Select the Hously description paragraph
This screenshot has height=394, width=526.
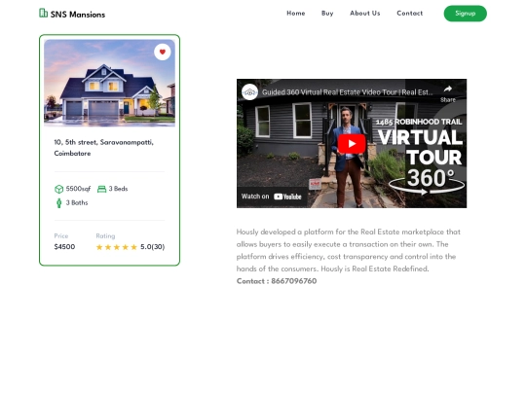[x=348, y=250]
